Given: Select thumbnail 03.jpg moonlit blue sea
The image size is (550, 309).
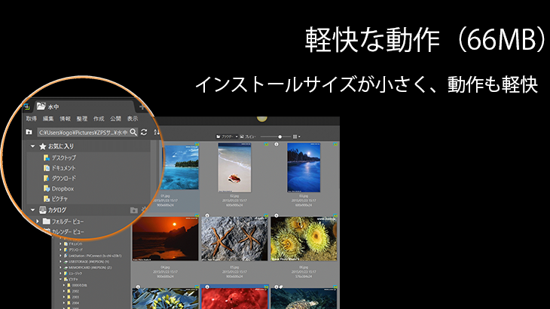Looking at the screenshot, I should point(304,167).
